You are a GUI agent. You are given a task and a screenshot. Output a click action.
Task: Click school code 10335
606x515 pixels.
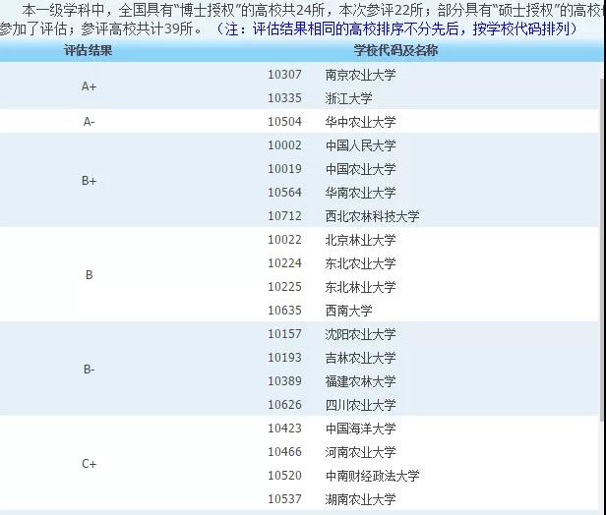285,98
